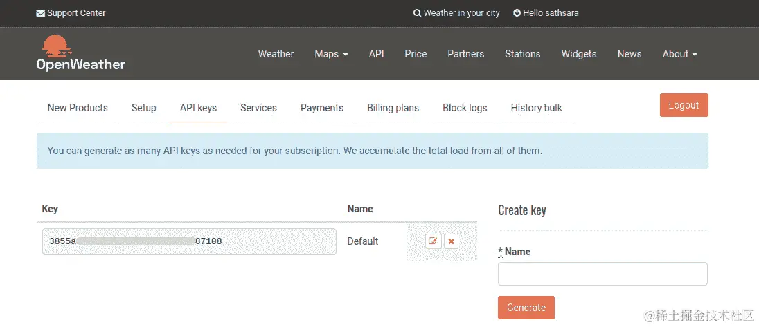The image size is (759, 327).
Task: Open the Billing plans tab
Action: tap(393, 108)
